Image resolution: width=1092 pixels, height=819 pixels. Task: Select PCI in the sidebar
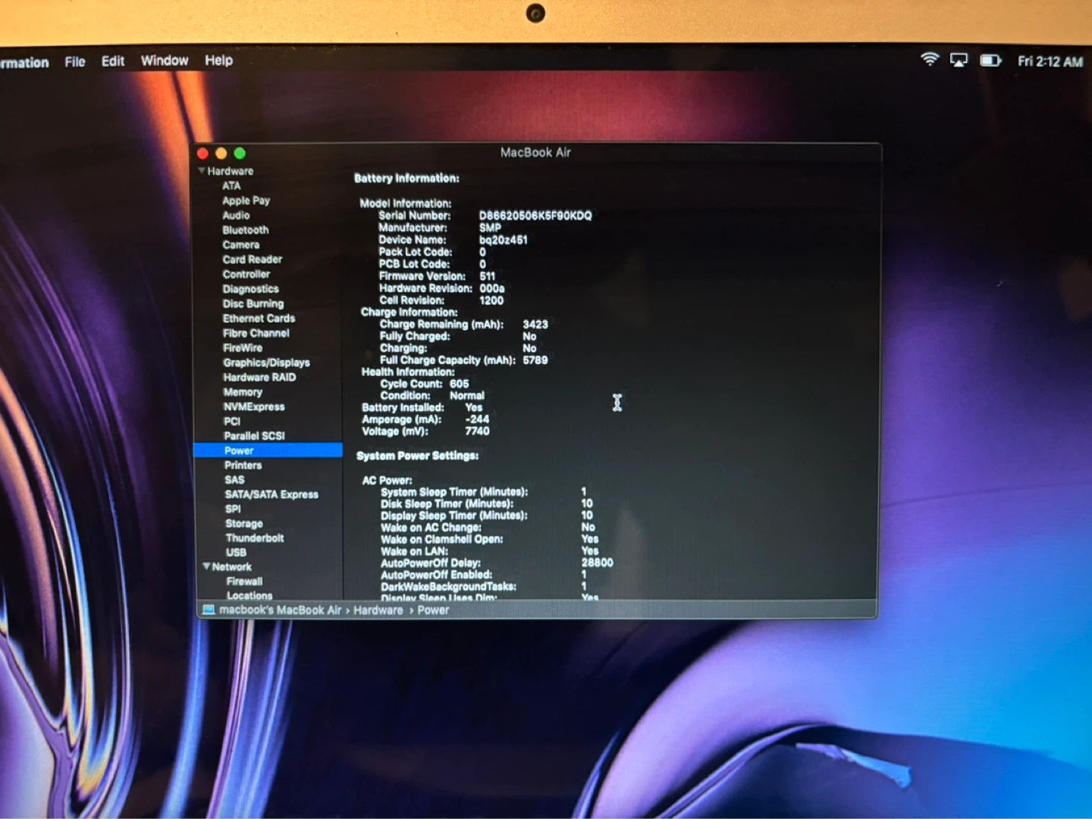[232, 422]
